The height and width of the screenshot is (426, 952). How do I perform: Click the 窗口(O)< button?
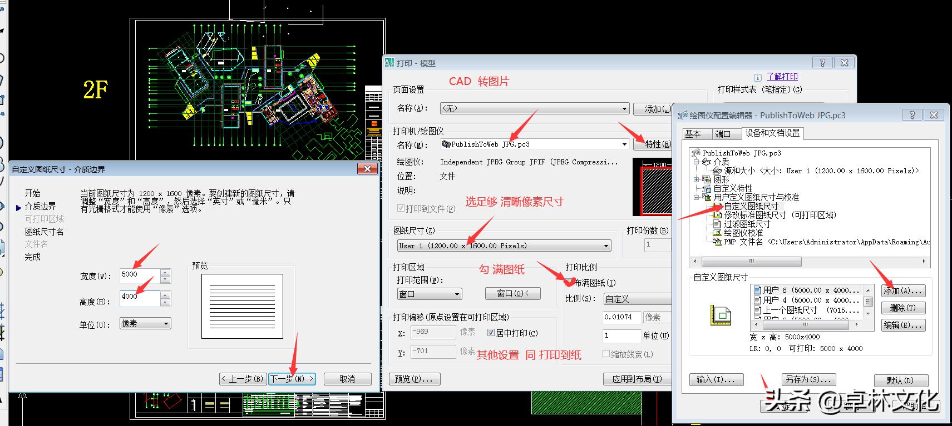click(x=512, y=293)
